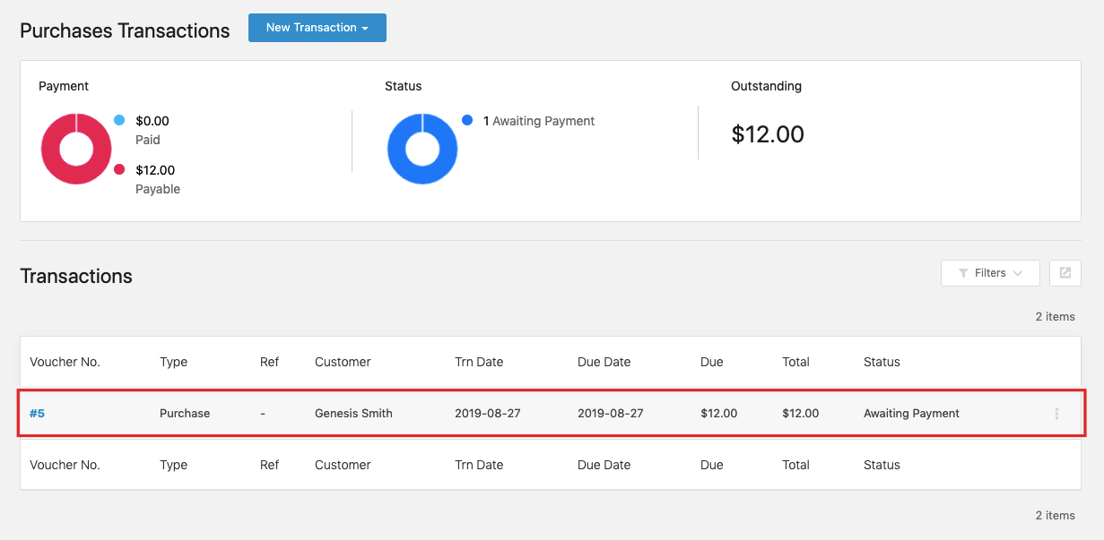Open the Filters dropdown
This screenshot has height=540, width=1104.
[990, 273]
